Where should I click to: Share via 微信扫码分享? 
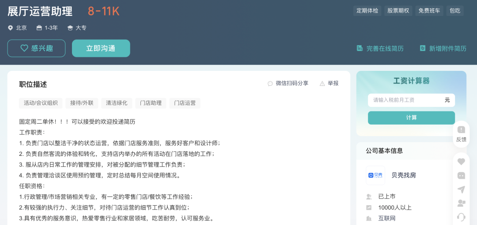pyautogui.click(x=288, y=83)
